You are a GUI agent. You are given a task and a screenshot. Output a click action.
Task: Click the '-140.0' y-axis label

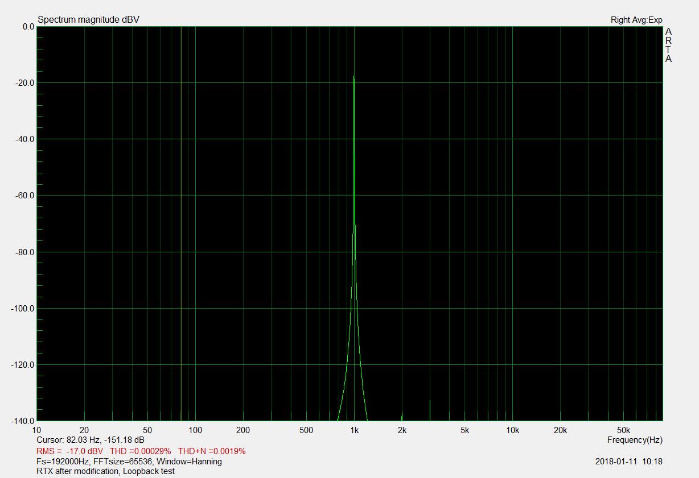pos(23,421)
